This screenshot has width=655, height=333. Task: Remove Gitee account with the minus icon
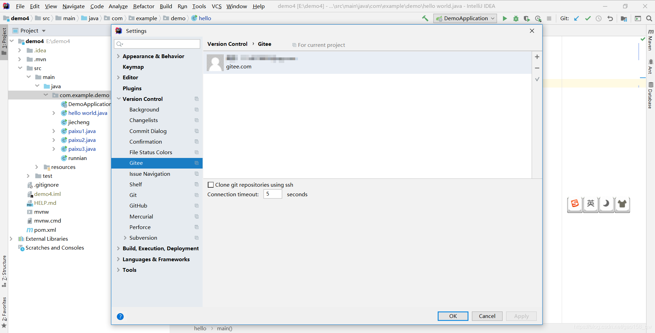click(537, 68)
